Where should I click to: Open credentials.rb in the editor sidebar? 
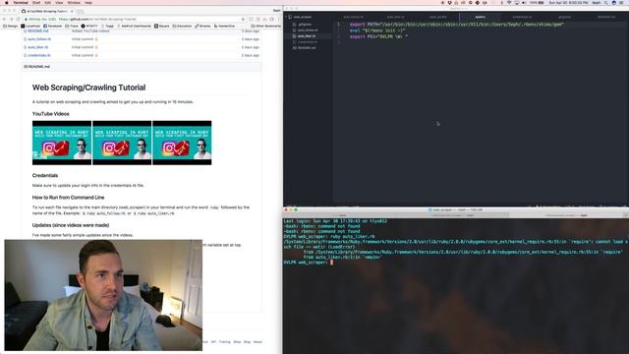click(308, 41)
